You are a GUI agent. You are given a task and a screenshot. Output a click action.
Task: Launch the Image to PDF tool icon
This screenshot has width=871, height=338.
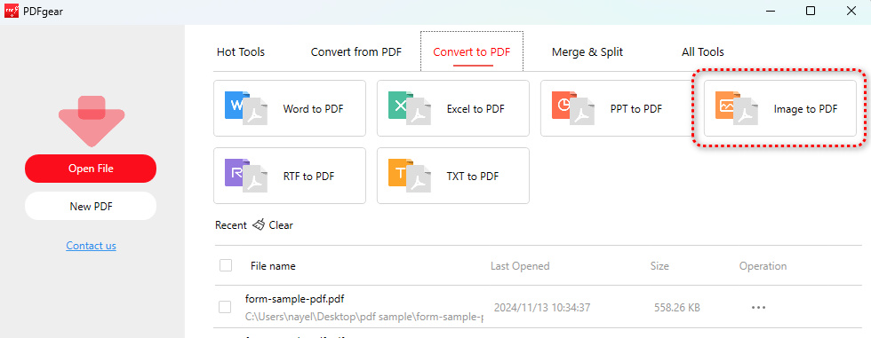tap(737, 108)
